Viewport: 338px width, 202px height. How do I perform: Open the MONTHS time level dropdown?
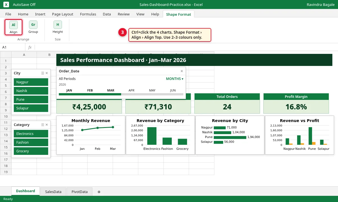175,79
